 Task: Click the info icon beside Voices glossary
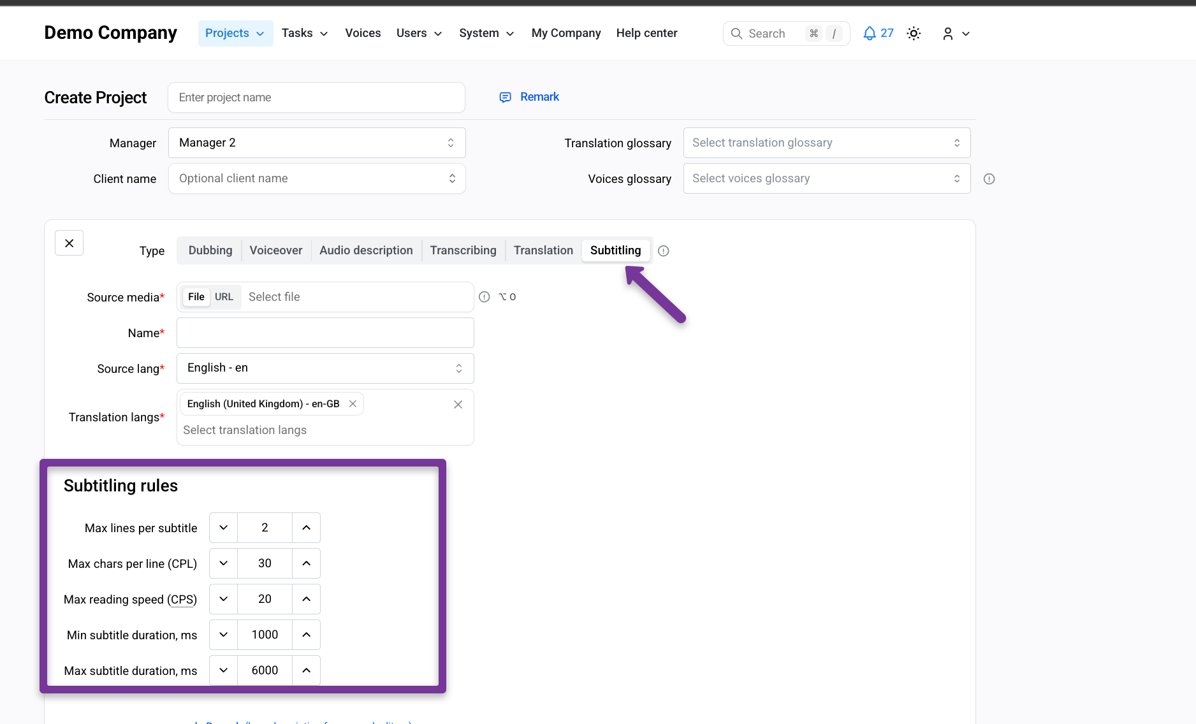(x=989, y=179)
